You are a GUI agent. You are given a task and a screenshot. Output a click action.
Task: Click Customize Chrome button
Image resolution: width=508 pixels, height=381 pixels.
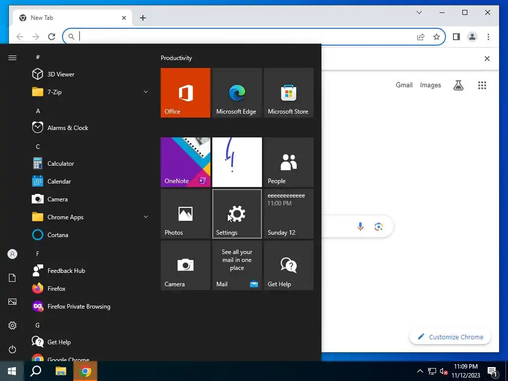tap(450, 337)
